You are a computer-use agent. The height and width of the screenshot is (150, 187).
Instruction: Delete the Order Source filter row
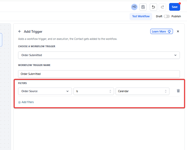(x=178, y=91)
